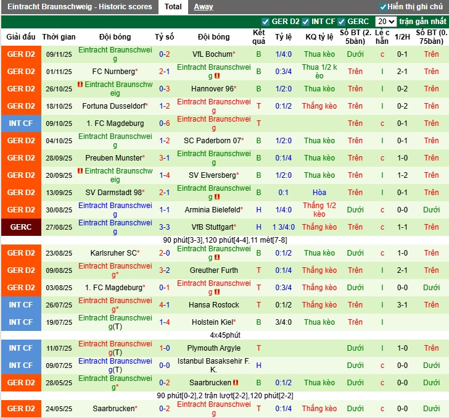449x418 pixels.
Task: Click Greuther Furth team name
Action: 213,270
